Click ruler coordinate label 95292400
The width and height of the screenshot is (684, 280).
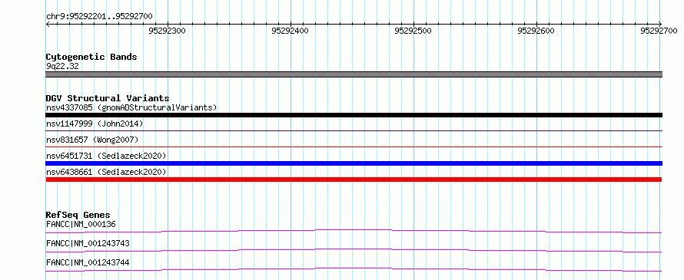click(290, 31)
